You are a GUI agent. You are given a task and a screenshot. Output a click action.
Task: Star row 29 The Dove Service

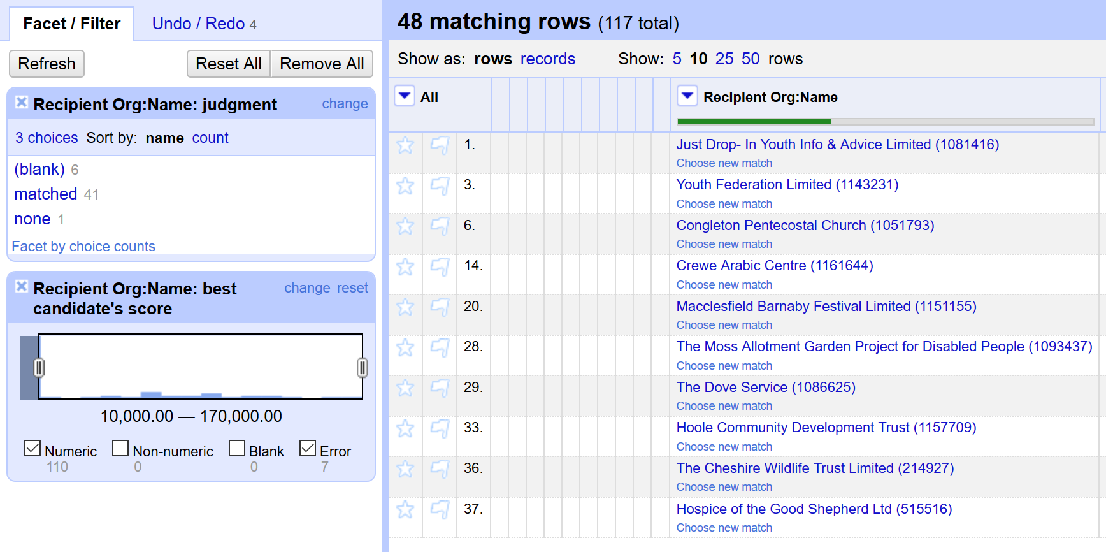point(405,388)
